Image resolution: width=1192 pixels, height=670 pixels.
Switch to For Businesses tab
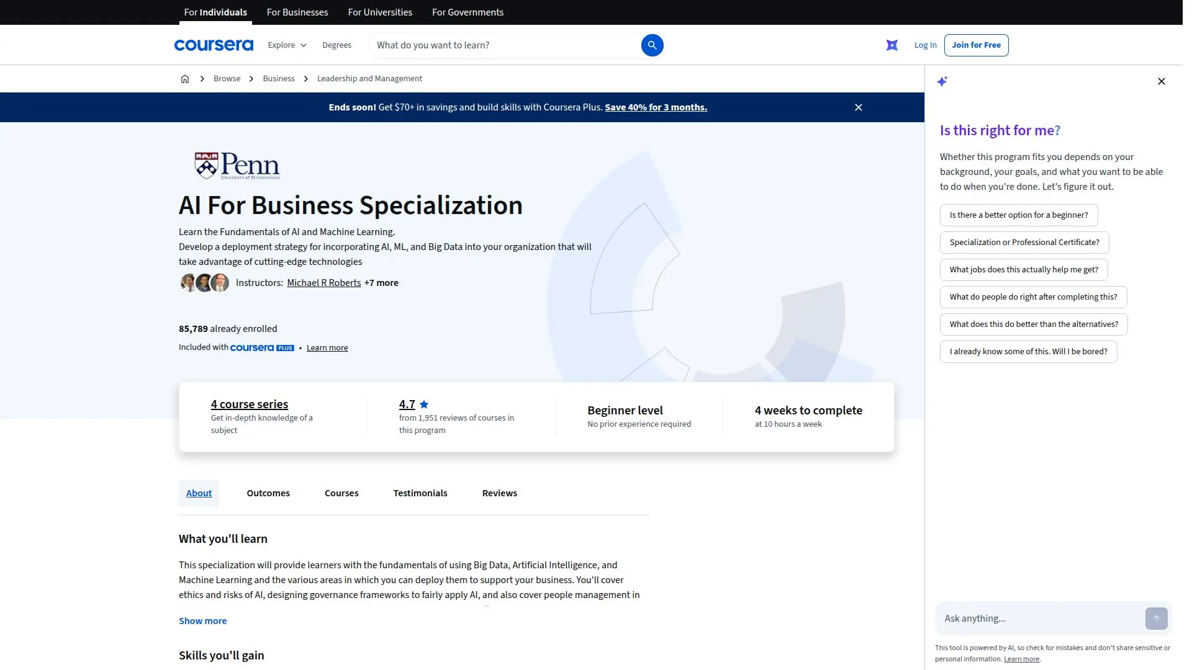(x=297, y=12)
